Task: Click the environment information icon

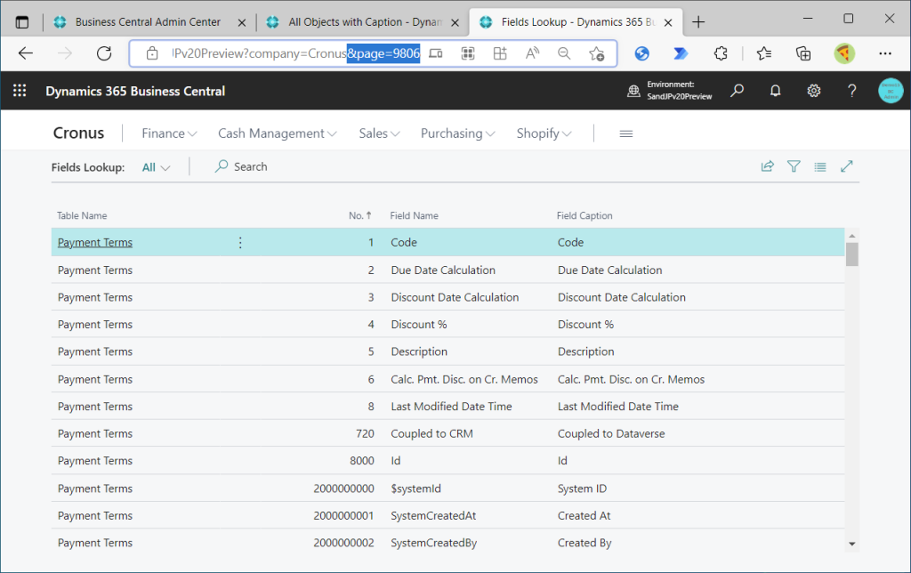Action: [x=633, y=91]
